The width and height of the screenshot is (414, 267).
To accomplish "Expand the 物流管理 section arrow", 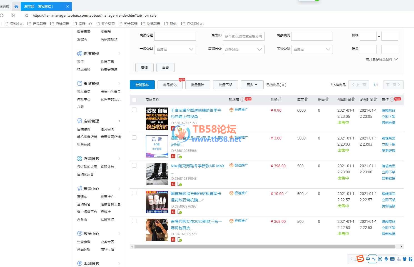I will [x=119, y=53].
